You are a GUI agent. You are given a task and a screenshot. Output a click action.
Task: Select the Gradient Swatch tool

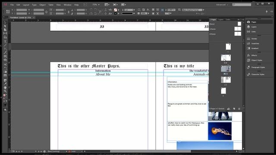click(5, 72)
